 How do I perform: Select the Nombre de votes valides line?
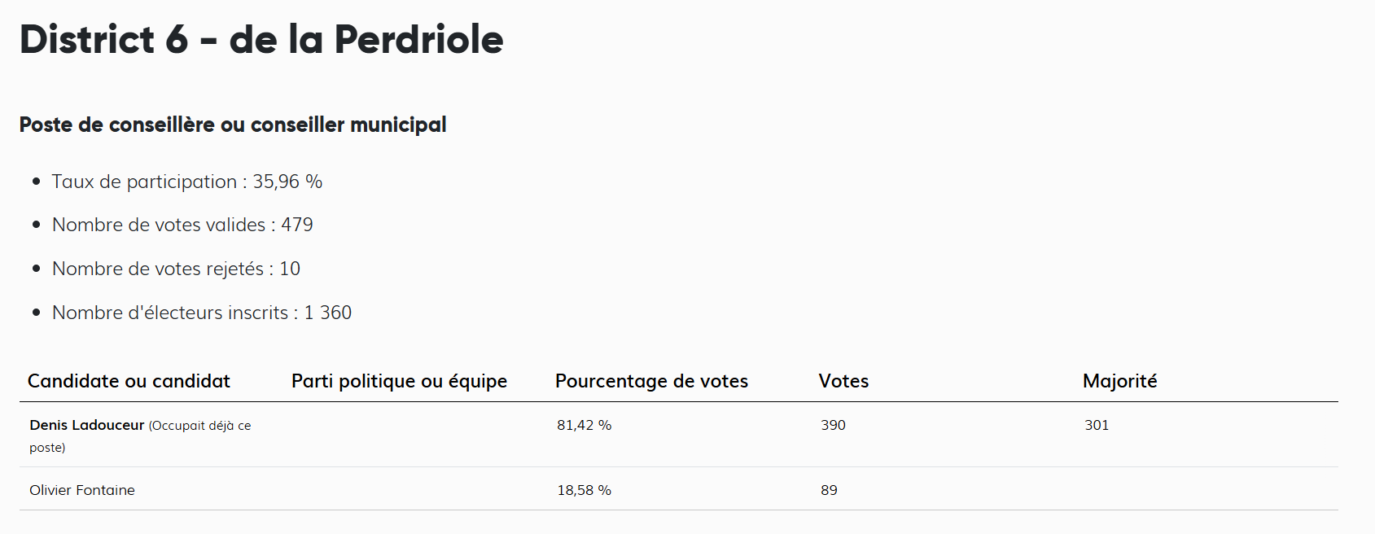point(182,225)
